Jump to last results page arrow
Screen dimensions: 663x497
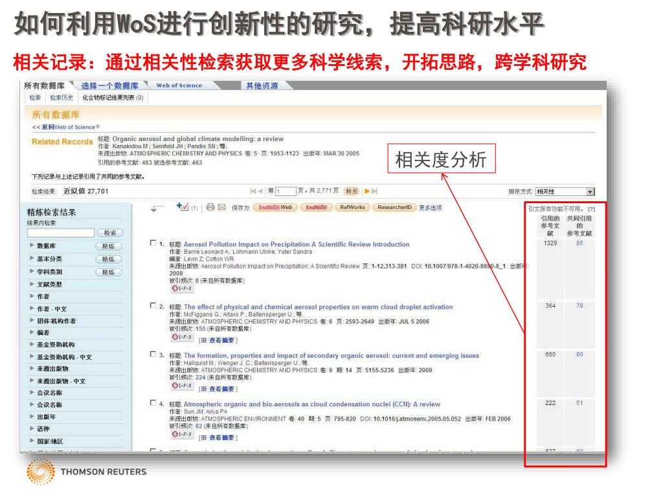point(374,191)
